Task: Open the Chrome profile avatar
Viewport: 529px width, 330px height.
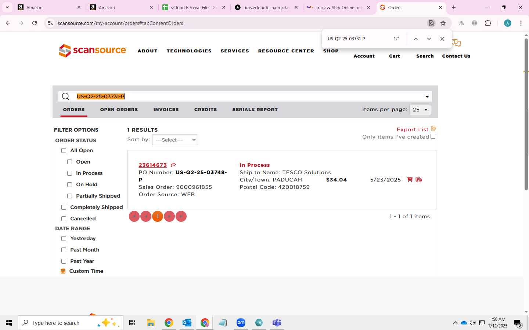Action: point(508,23)
